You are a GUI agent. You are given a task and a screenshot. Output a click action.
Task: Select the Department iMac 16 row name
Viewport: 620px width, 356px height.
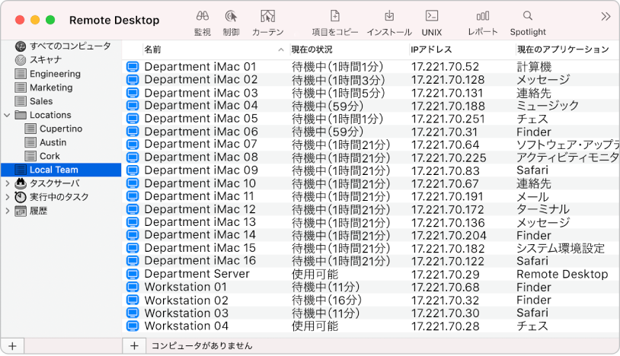200,261
